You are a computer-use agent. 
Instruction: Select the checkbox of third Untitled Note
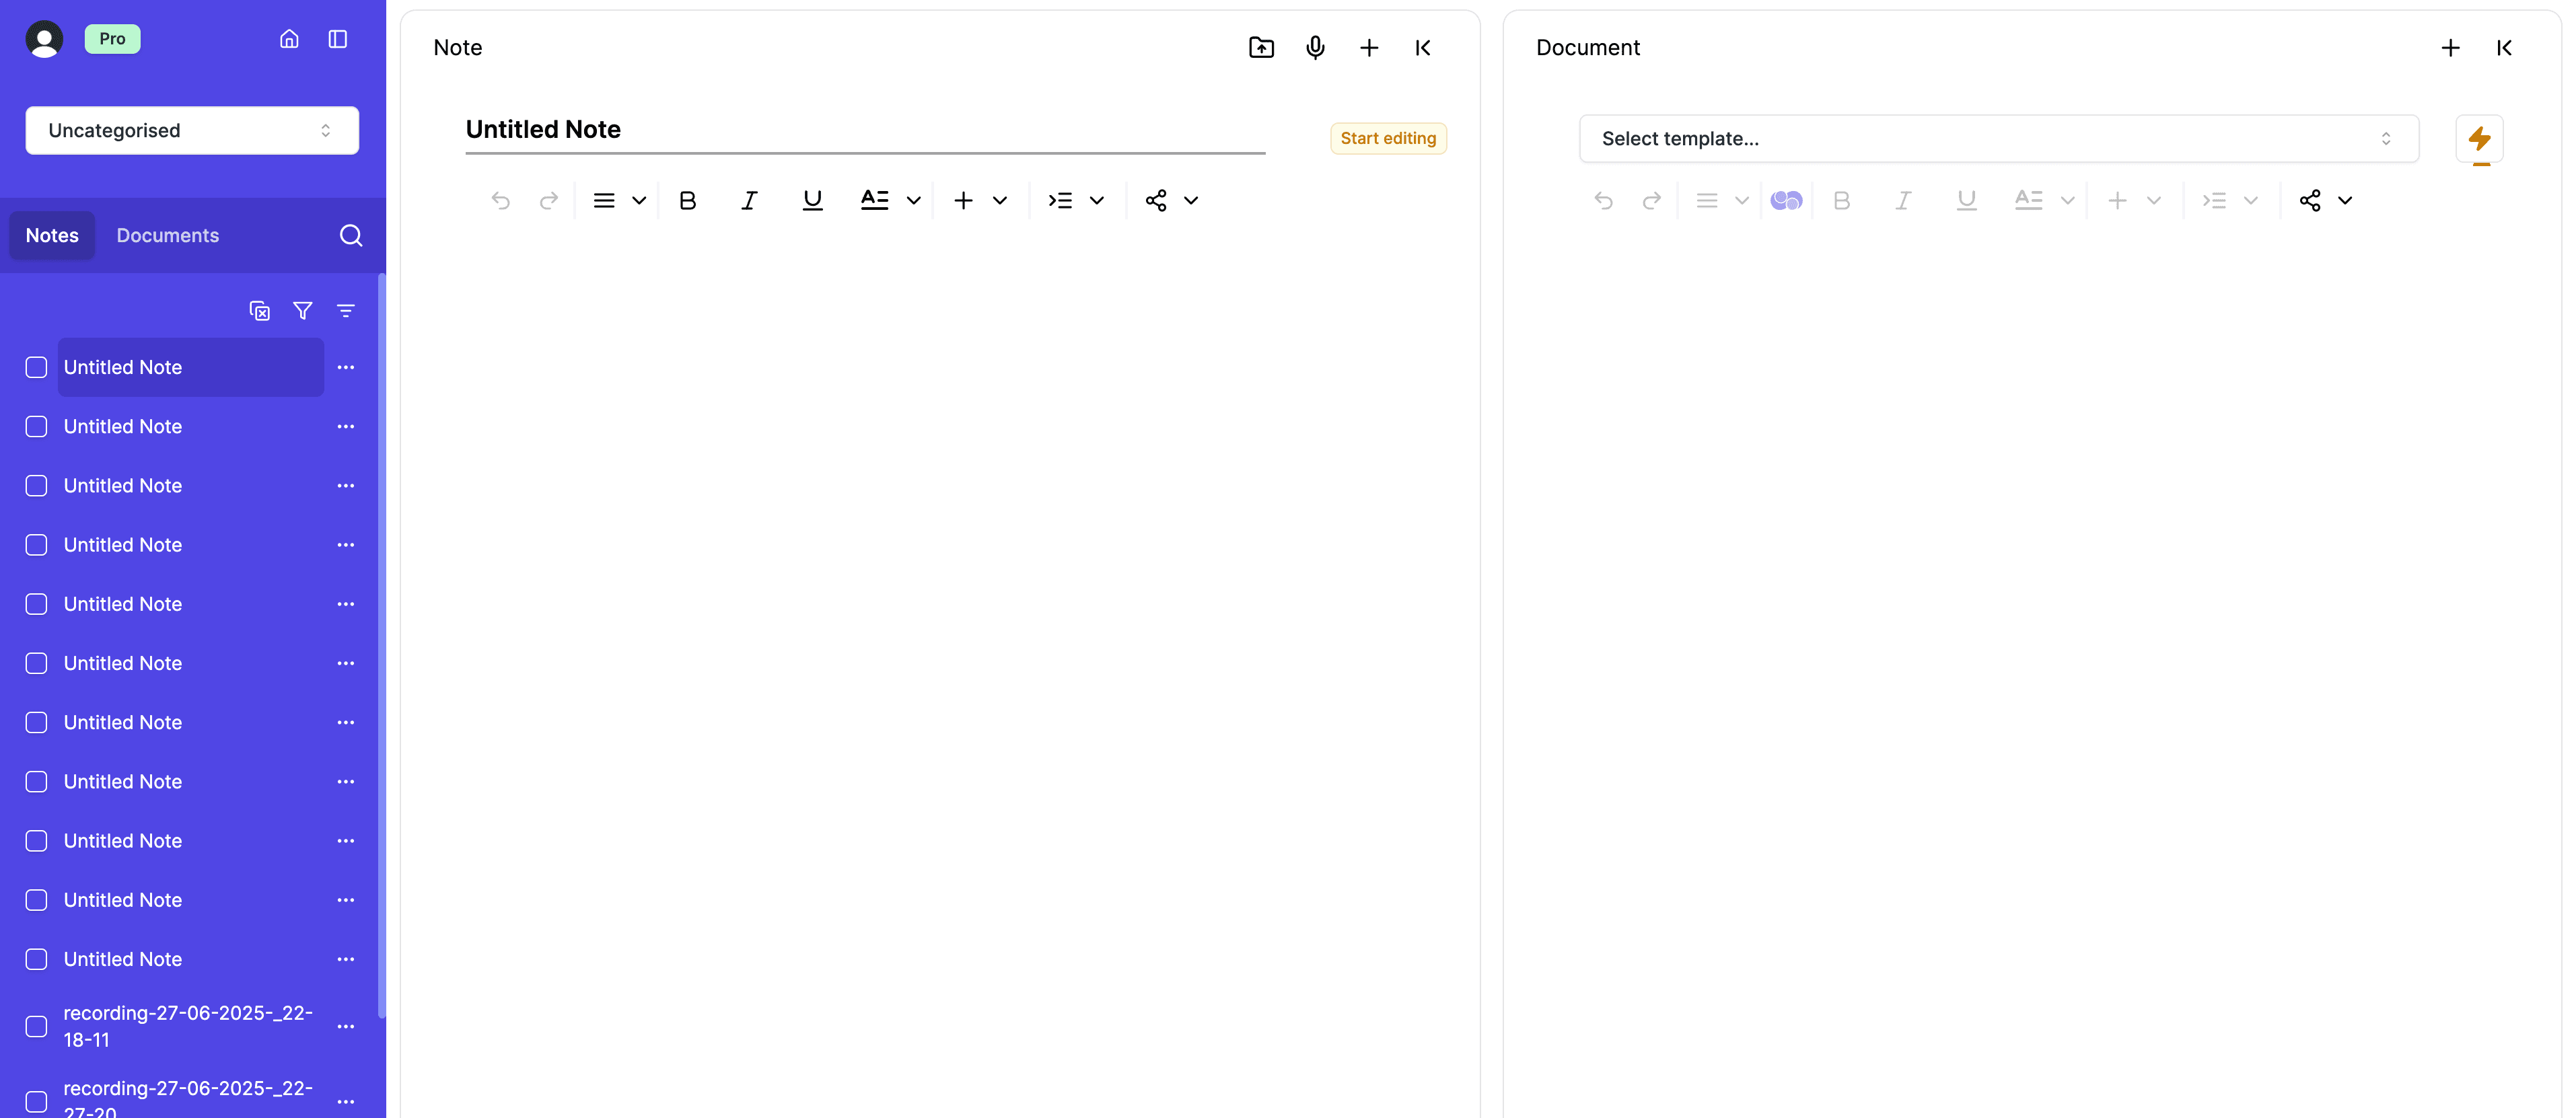click(36, 486)
